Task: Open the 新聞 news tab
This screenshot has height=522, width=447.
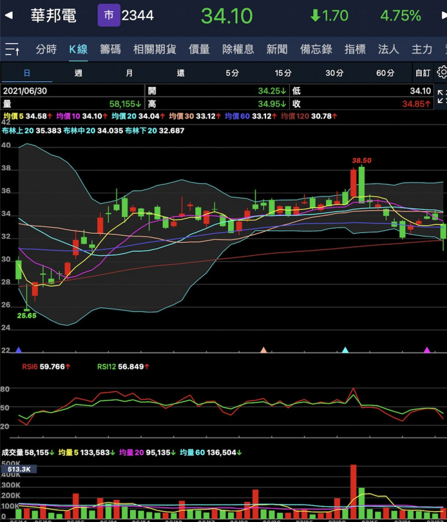Action: click(x=277, y=50)
